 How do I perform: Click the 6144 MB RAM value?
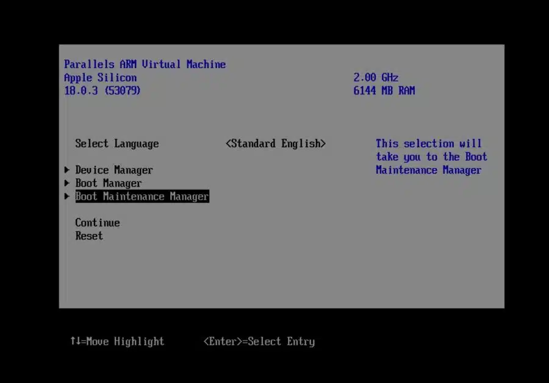click(384, 91)
